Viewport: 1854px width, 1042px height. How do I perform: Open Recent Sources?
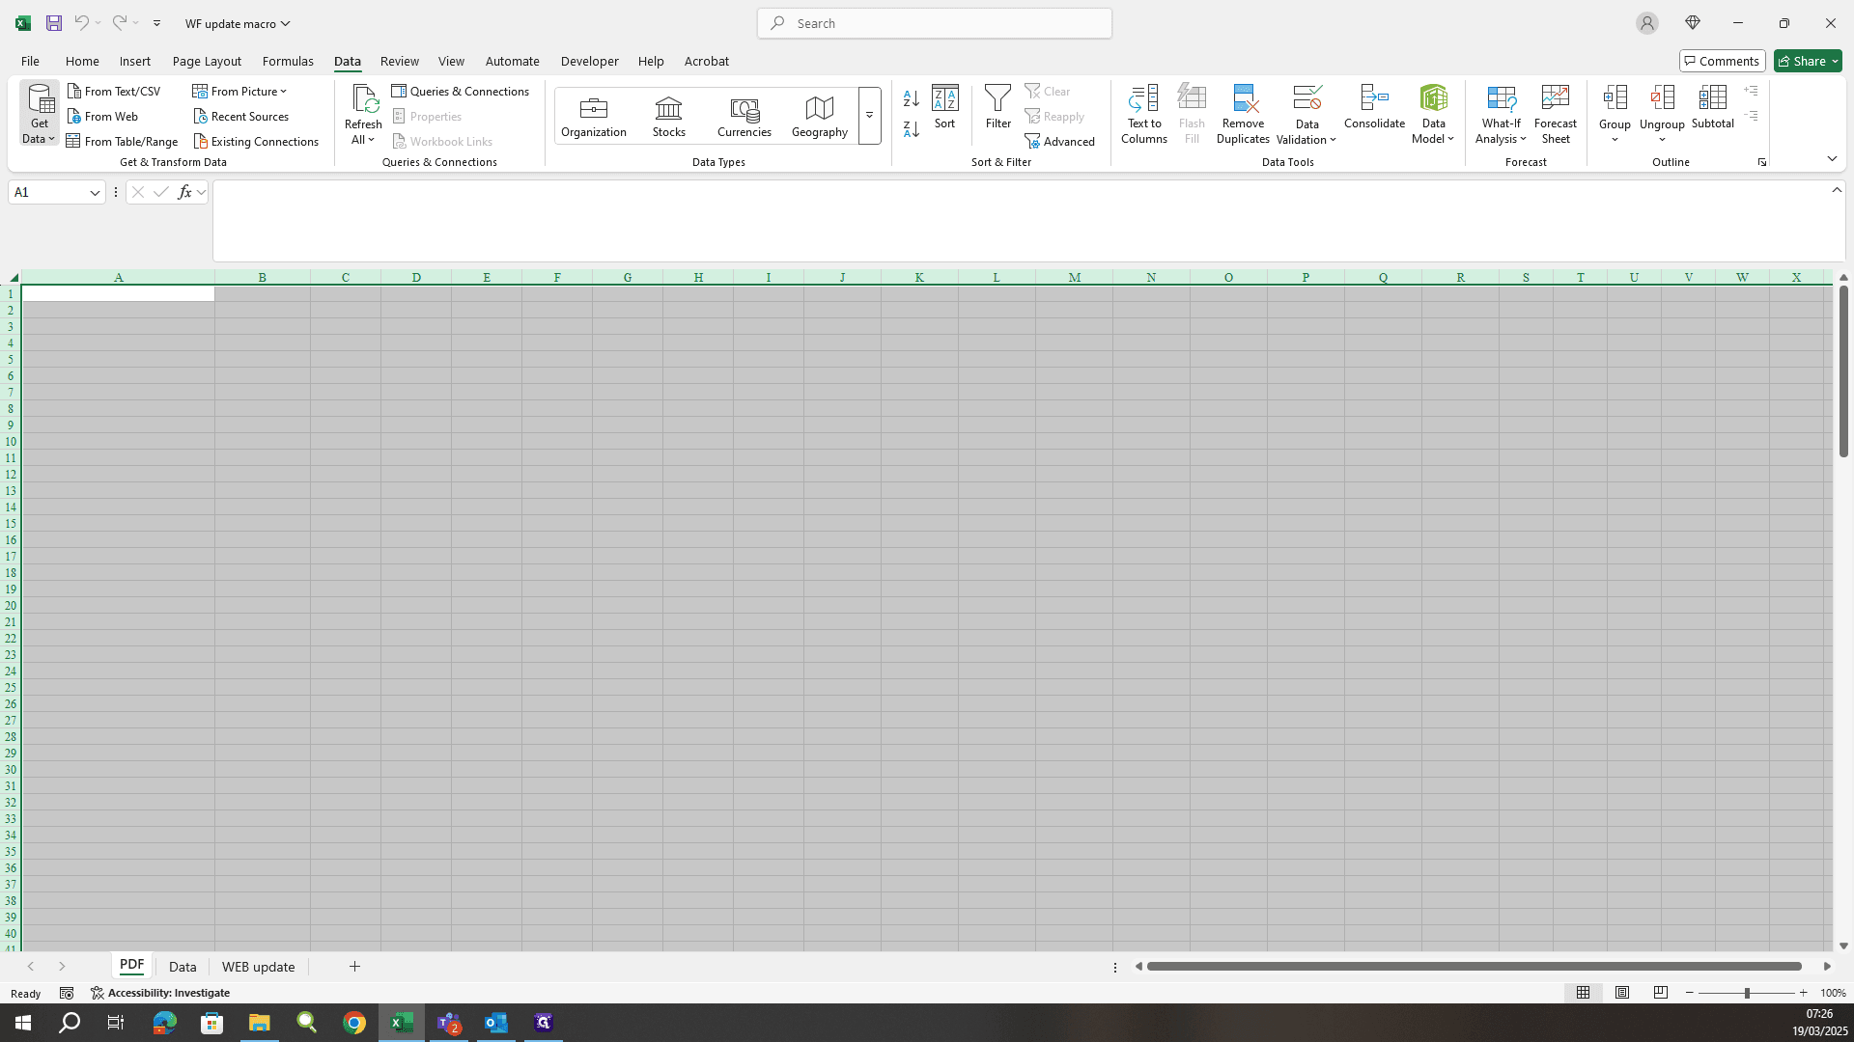tap(240, 116)
